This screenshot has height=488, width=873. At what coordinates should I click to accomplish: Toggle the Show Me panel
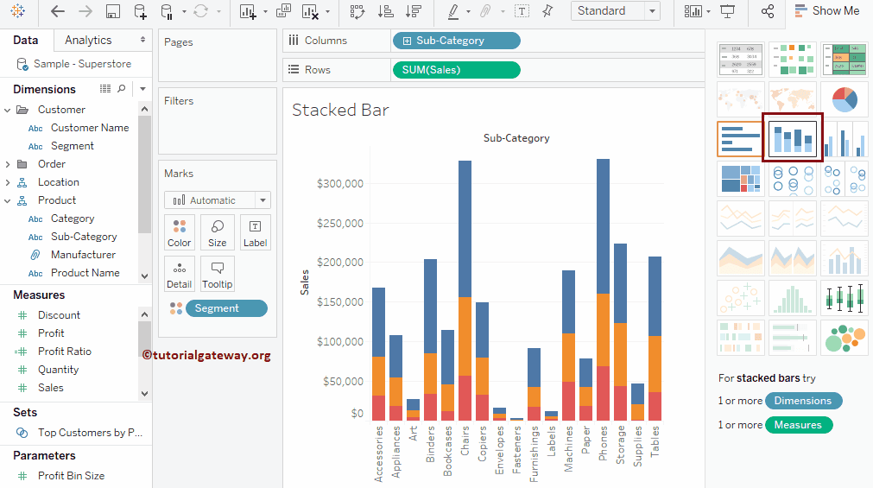[x=826, y=11]
